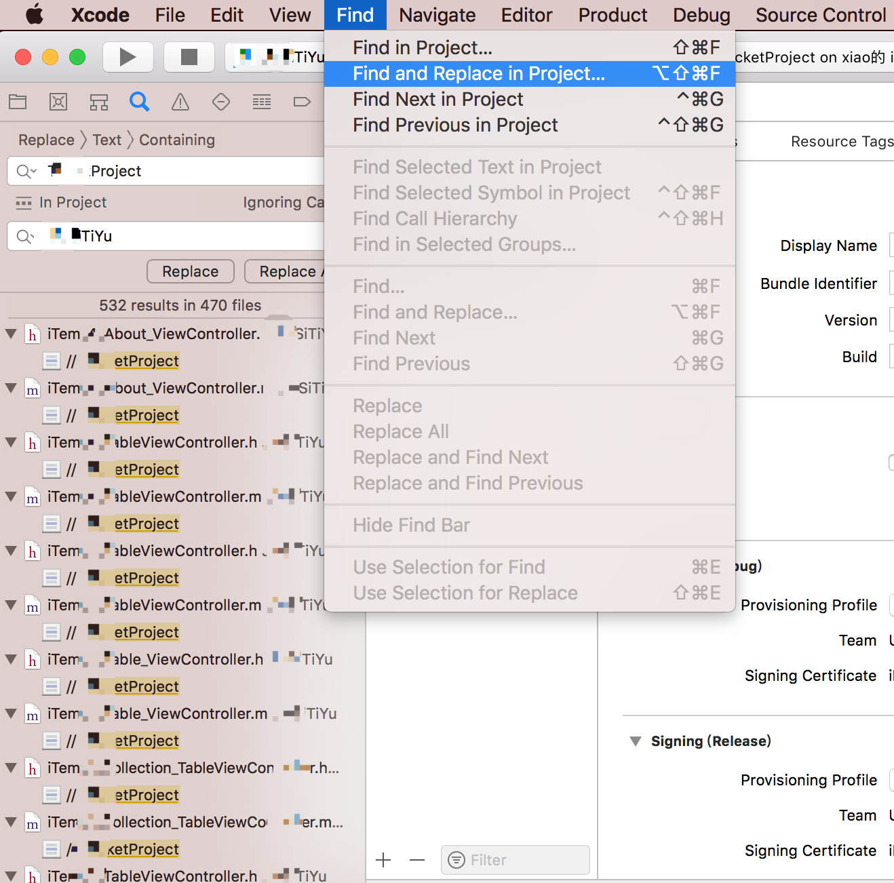Open the Debug menu
The height and width of the screenshot is (883, 894).
coord(701,15)
